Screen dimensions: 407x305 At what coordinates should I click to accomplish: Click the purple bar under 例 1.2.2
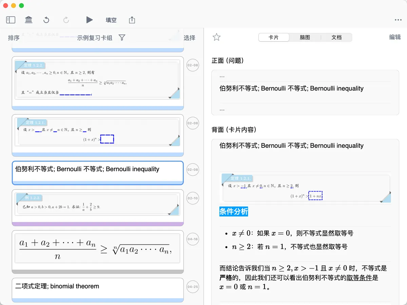point(98,224)
